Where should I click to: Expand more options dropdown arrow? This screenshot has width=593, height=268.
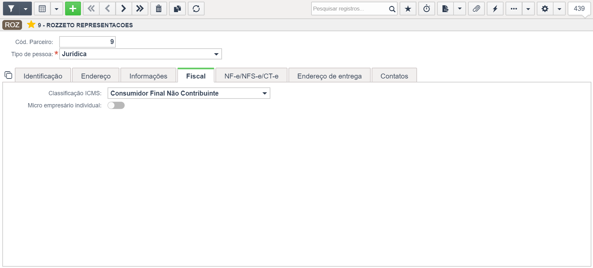[x=528, y=9]
